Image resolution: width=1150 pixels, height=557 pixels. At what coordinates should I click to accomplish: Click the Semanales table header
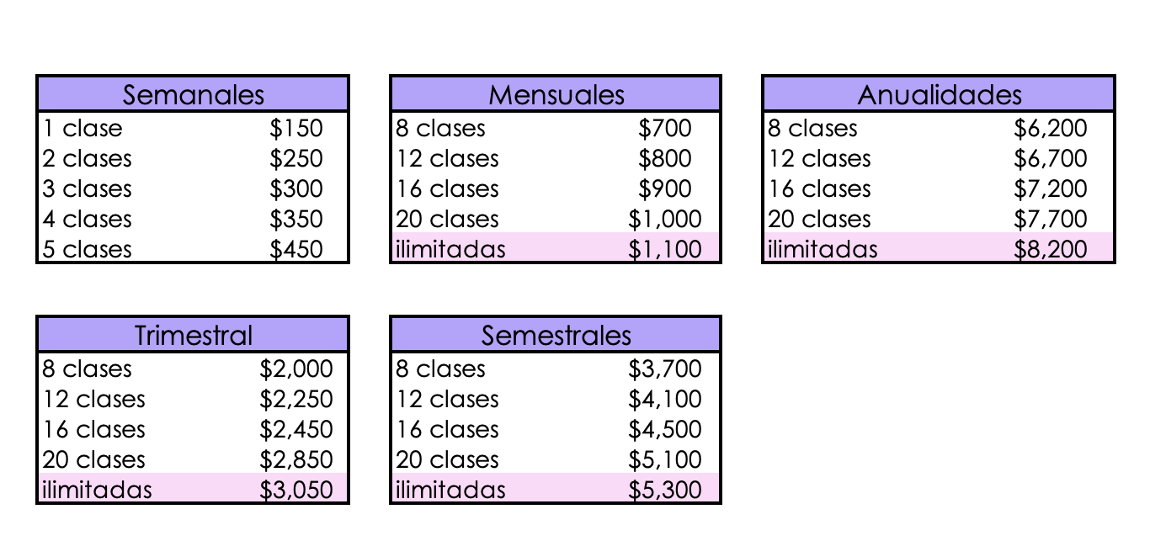[193, 94]
